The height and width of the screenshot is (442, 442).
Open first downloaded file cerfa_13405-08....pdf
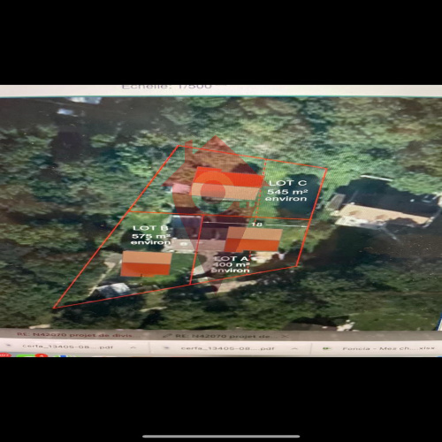click(x=67, y=347)
